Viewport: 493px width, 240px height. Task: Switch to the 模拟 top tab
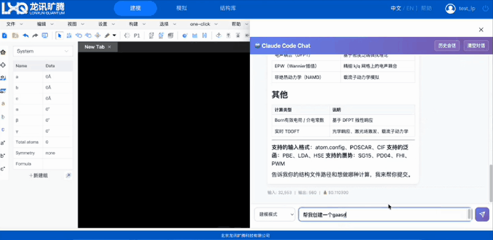182,9
